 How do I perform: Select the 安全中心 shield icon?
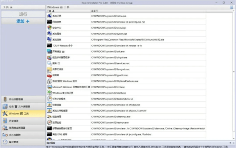point(49,28)
